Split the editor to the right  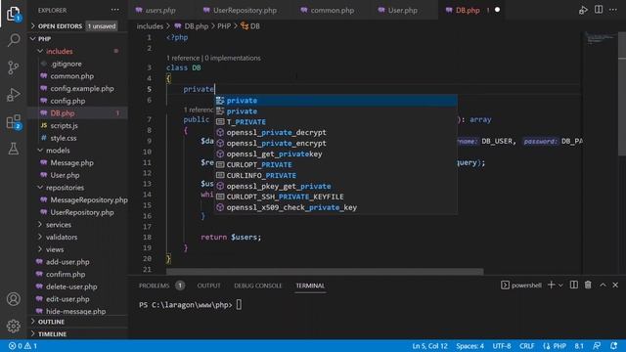coord(598,10)
